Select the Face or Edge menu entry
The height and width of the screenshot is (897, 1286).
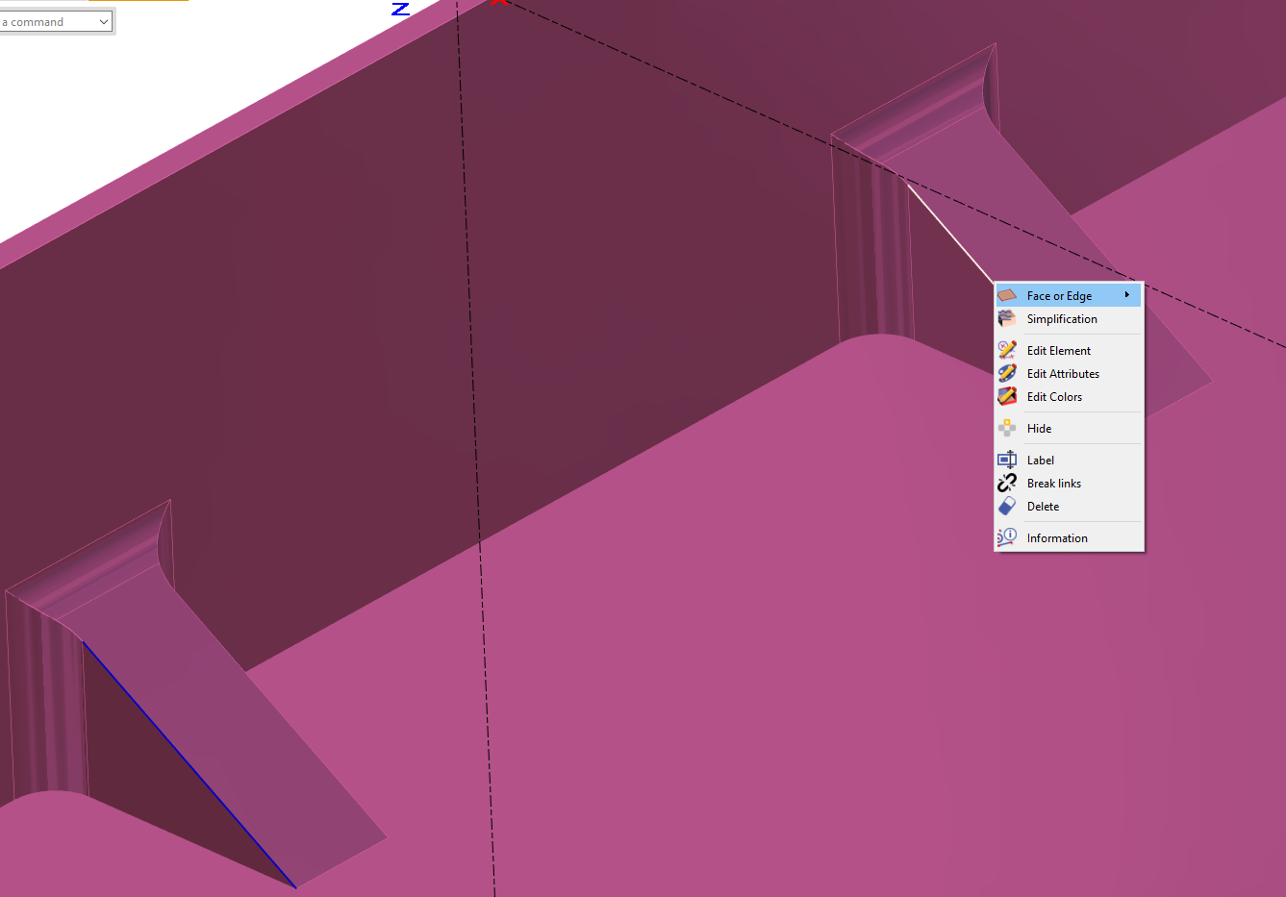(x=1059, y=296)
